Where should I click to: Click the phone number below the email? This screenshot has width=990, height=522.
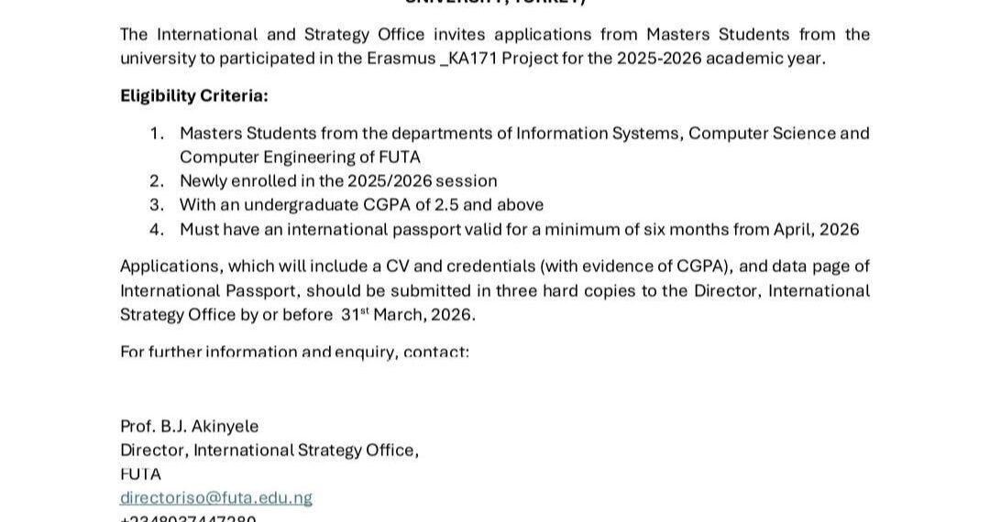pyautogui.click(x=188, y=518)
